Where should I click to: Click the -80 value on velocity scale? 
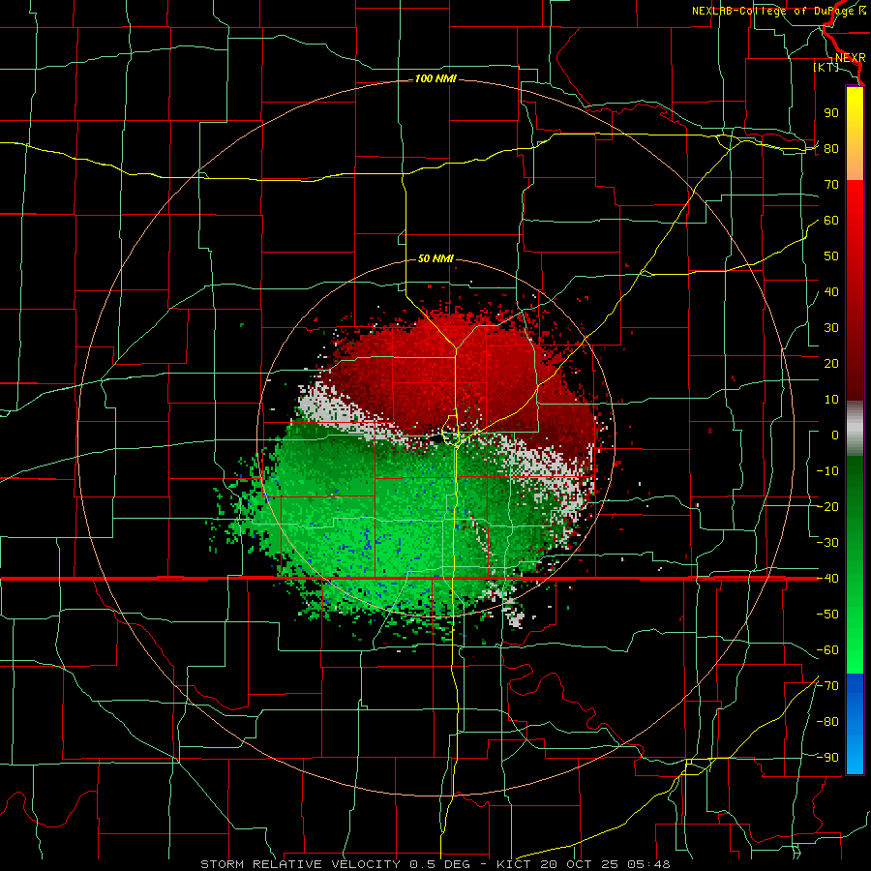pos(827,722)
